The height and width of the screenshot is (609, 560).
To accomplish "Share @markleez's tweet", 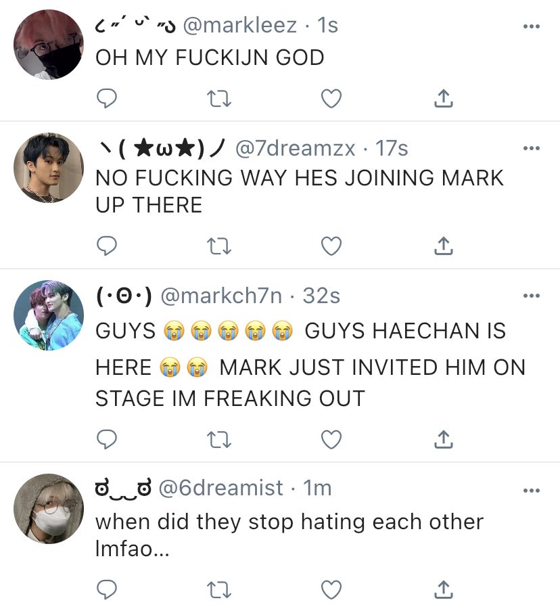I will click(x=444, y=98).
